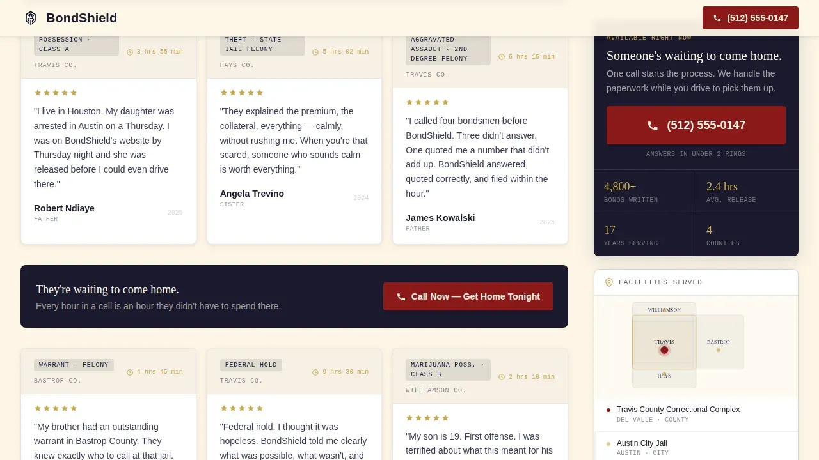Image resolution: width=819 pixels, height=460 pixels.
Task: Call (512) 555-0147 in dark sidebar card
Action: click(696, 125)
